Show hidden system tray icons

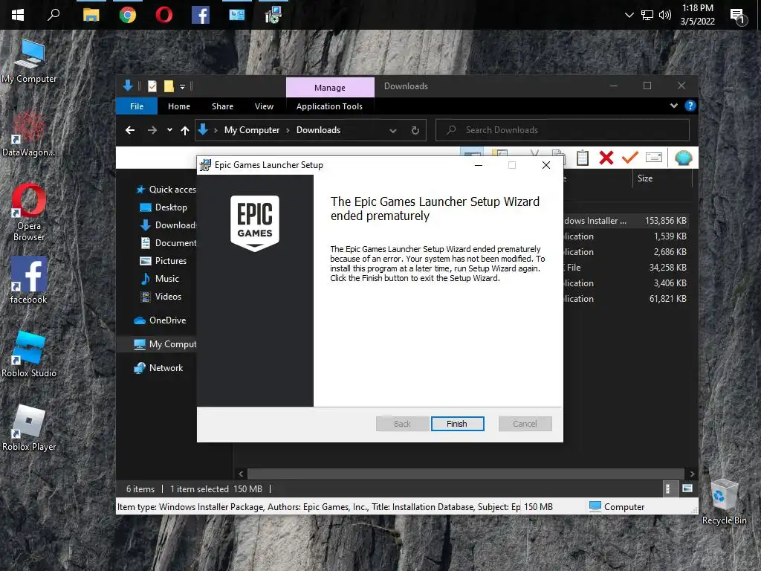629,15
